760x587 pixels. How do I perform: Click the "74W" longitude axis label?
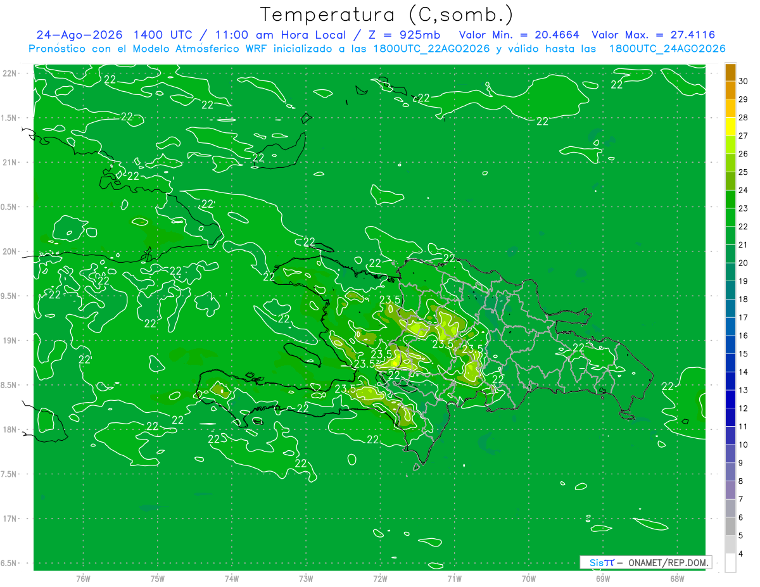231,578
